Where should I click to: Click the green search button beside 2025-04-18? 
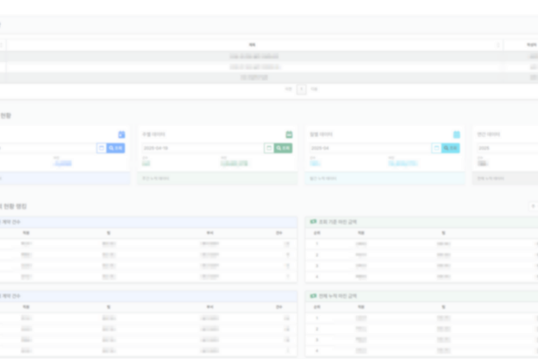click(x=285, y=148)
